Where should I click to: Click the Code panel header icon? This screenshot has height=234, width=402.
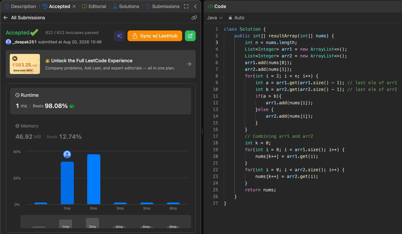[210, 6]
